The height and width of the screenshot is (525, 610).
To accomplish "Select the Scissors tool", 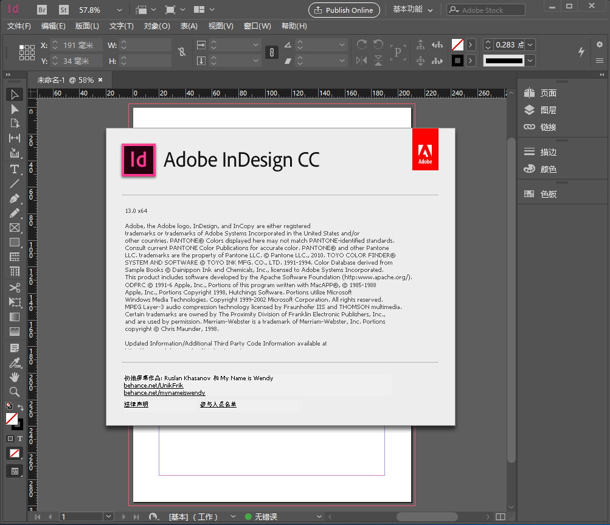I will click(x=15, y=288).
